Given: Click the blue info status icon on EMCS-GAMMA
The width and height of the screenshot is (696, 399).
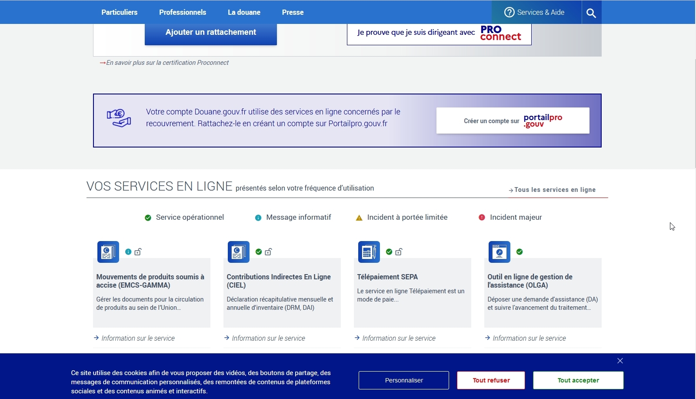Looking at the screenshot, I should point(128,252).
